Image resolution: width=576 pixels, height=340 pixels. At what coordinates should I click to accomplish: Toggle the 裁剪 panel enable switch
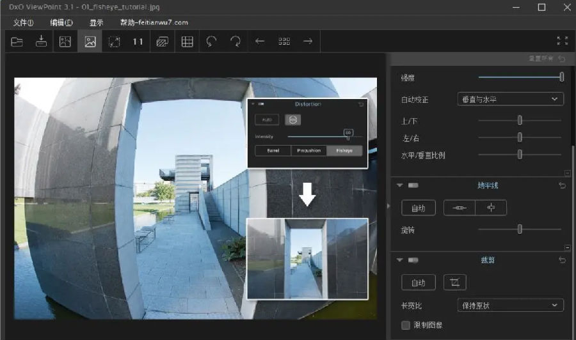413,260
